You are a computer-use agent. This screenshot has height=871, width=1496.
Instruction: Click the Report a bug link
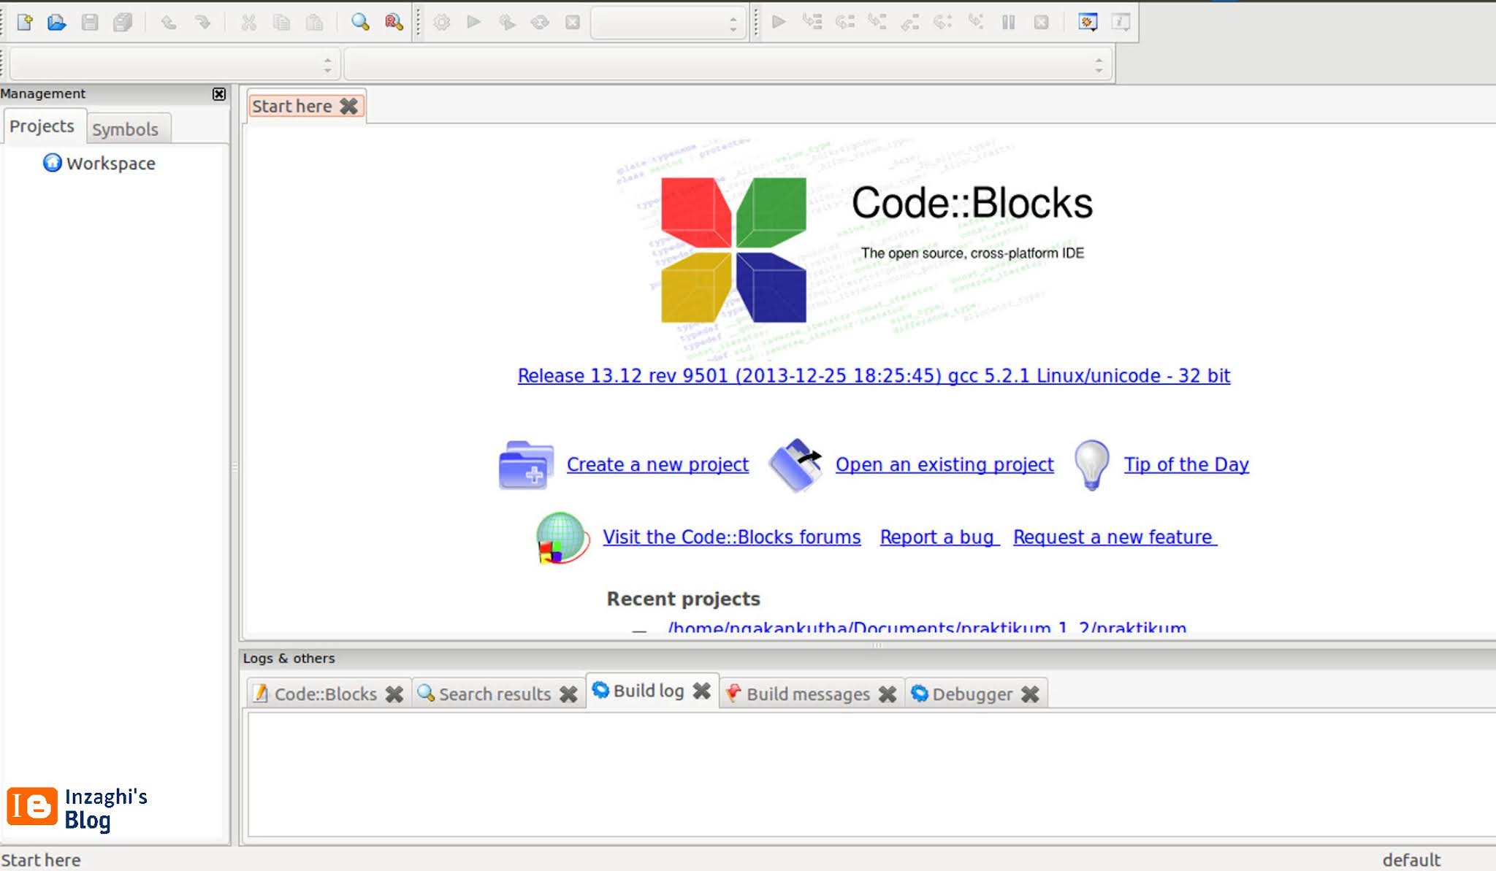click(939, 537)
